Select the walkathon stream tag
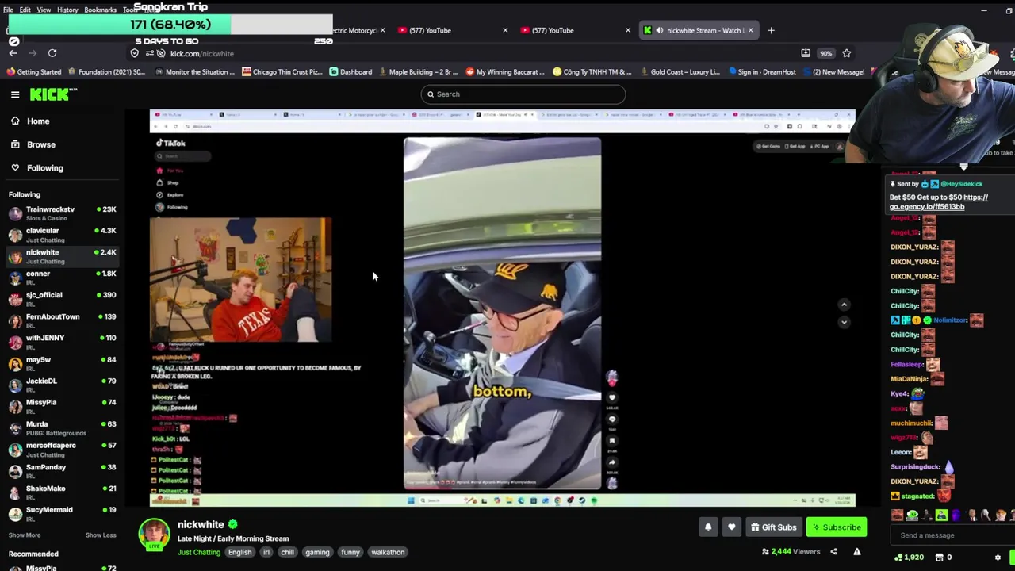The width and height of the screenshot is (1015, 571). pos(388,553)
